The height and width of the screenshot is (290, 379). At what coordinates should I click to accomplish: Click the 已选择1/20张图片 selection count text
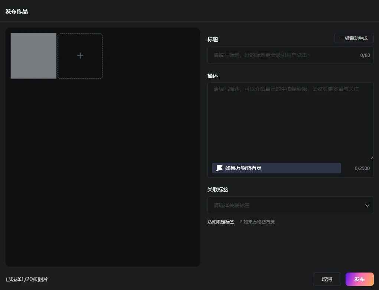[x=27, y=279]
